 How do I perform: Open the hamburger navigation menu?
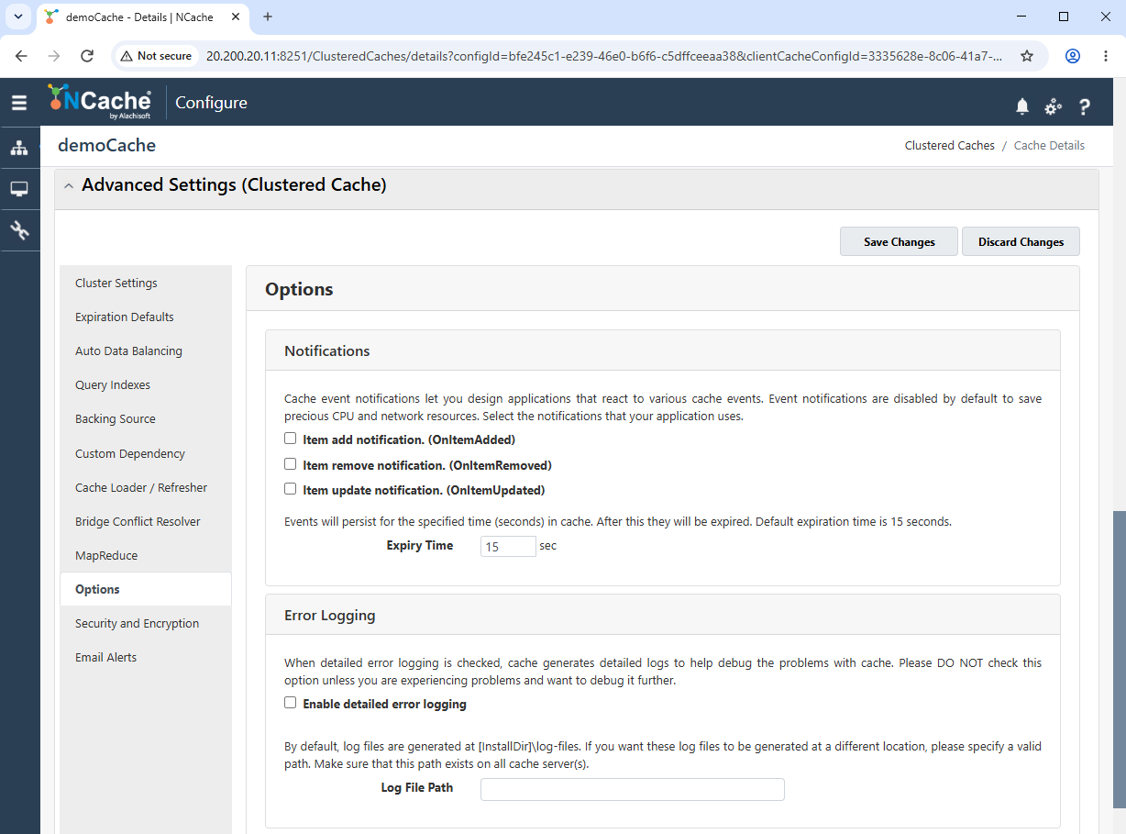[19, 103]
